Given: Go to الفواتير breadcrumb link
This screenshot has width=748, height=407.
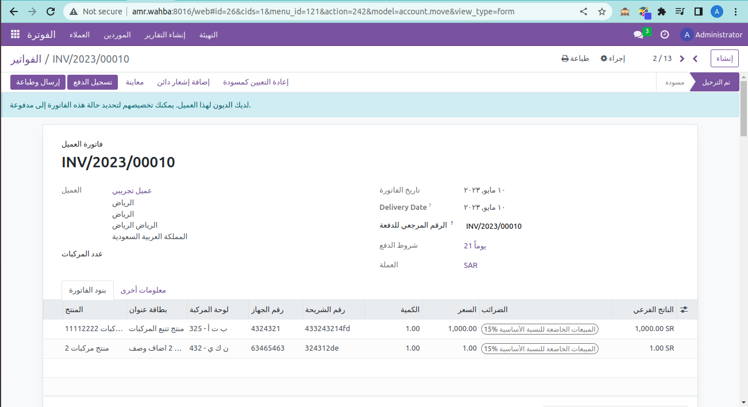Looking at the screenshot, I should 26,59.
